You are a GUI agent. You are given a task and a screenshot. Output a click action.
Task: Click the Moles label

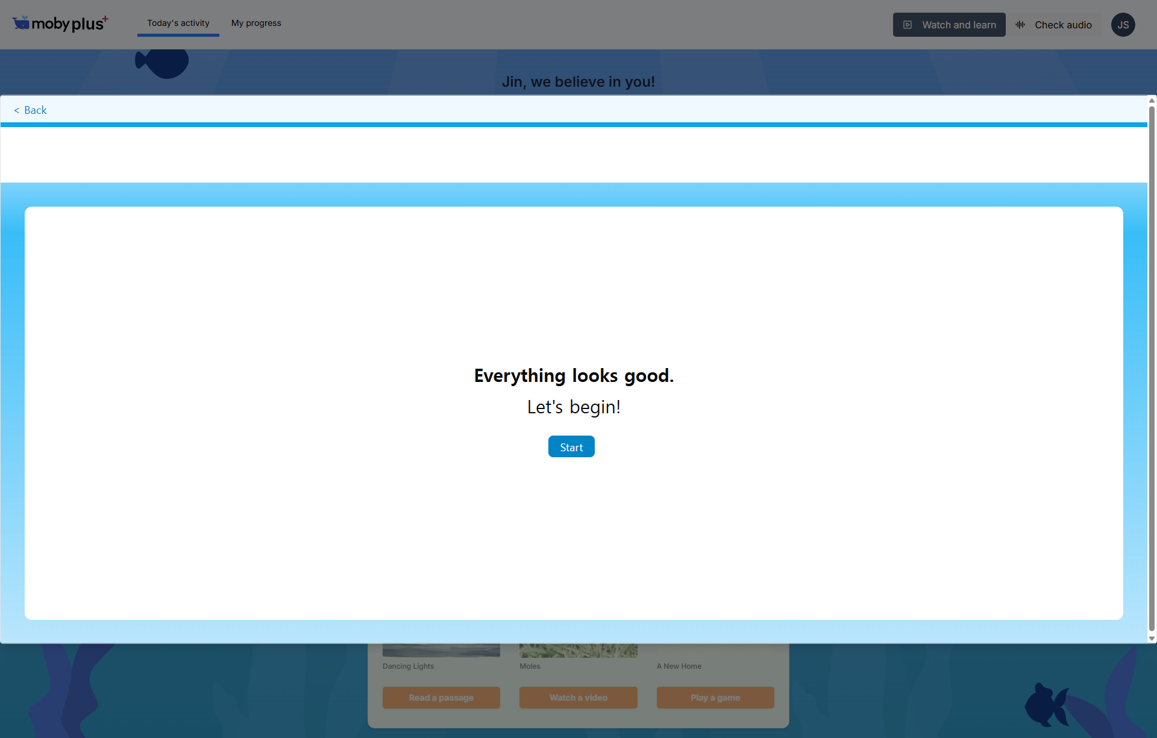pos(530,666)
